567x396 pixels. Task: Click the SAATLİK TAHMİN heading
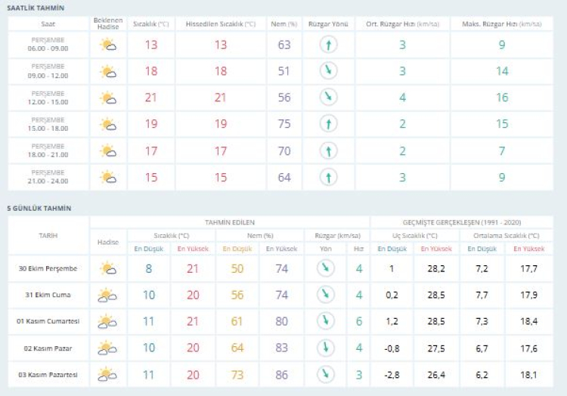coord(36,8)
